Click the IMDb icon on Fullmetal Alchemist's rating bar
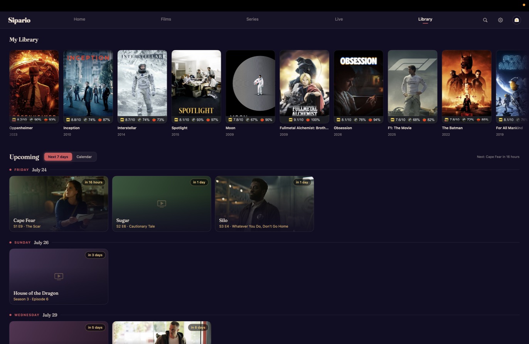 click(x=290, y=120)
